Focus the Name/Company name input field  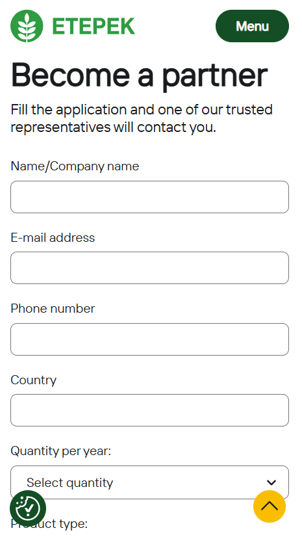150,197
